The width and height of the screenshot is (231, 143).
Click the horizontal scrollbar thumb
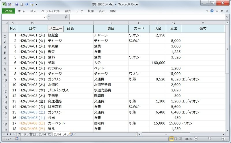166,134
